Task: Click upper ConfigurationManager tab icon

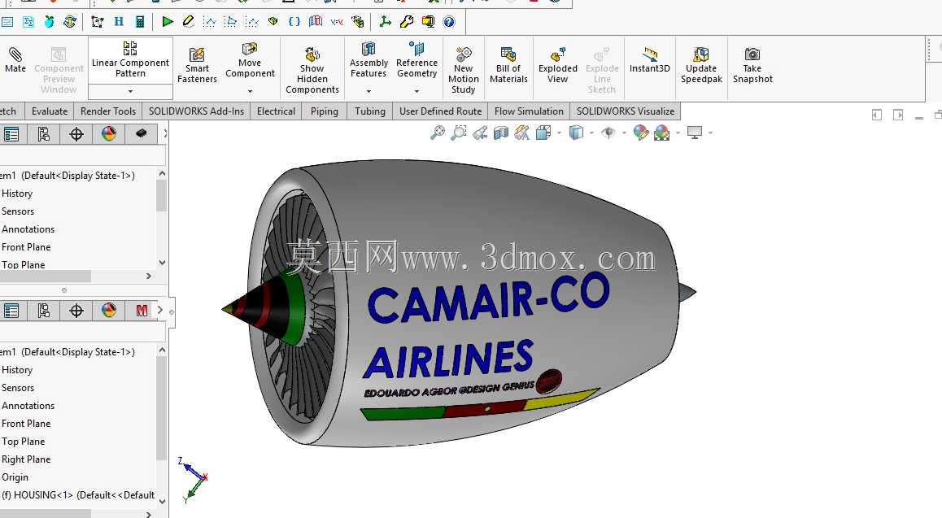Action: tap(43, 134)
